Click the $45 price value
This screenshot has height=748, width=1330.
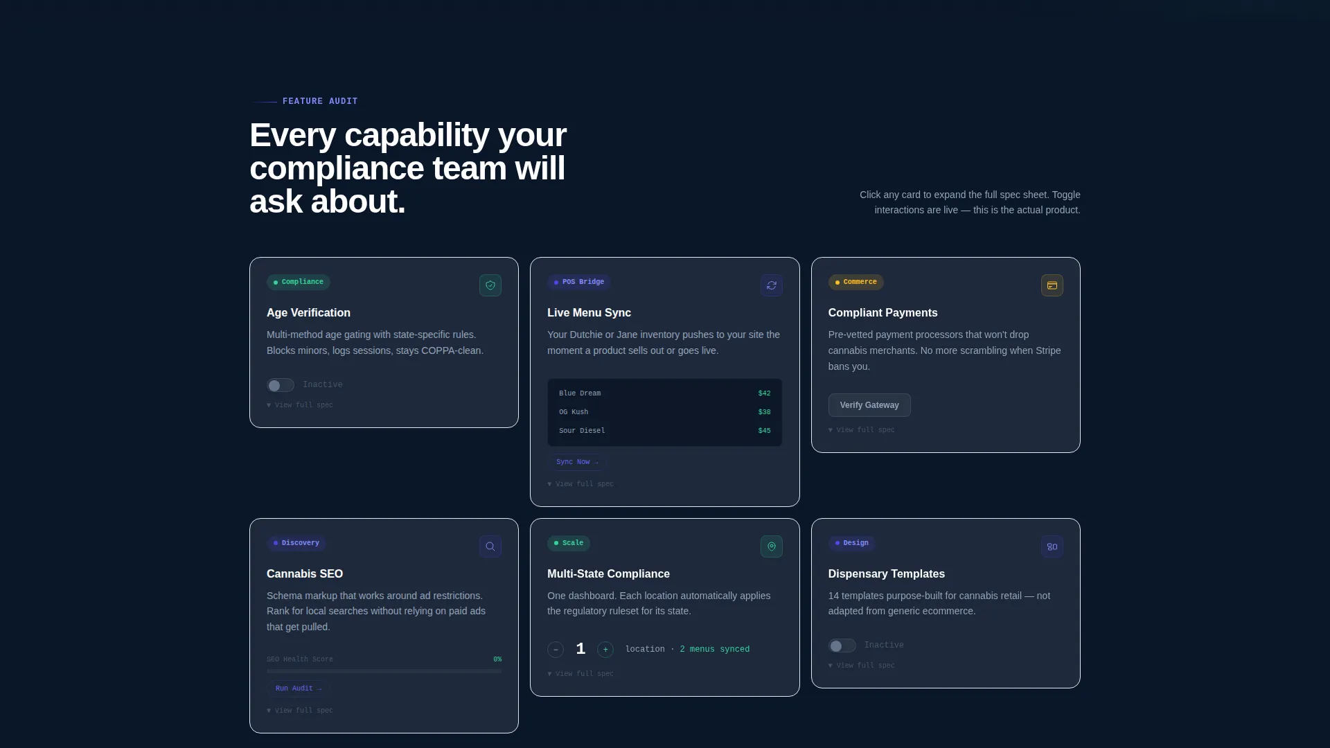(x=764, y=431)
